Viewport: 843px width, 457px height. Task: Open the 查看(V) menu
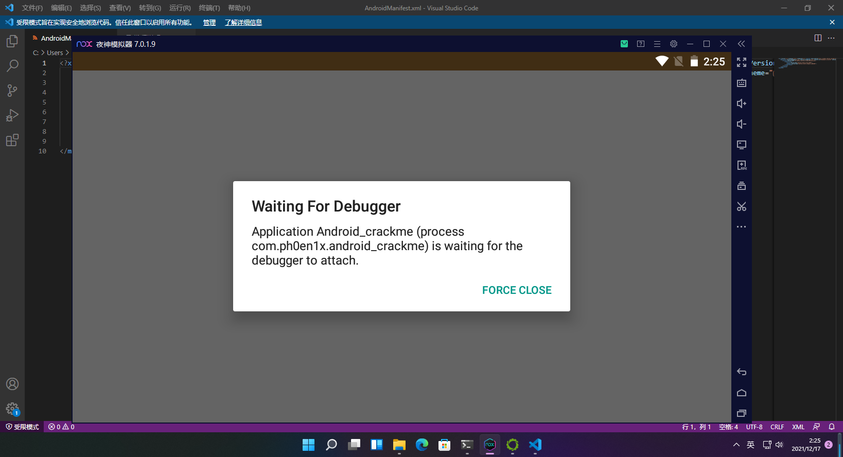(x=120, y=8)
